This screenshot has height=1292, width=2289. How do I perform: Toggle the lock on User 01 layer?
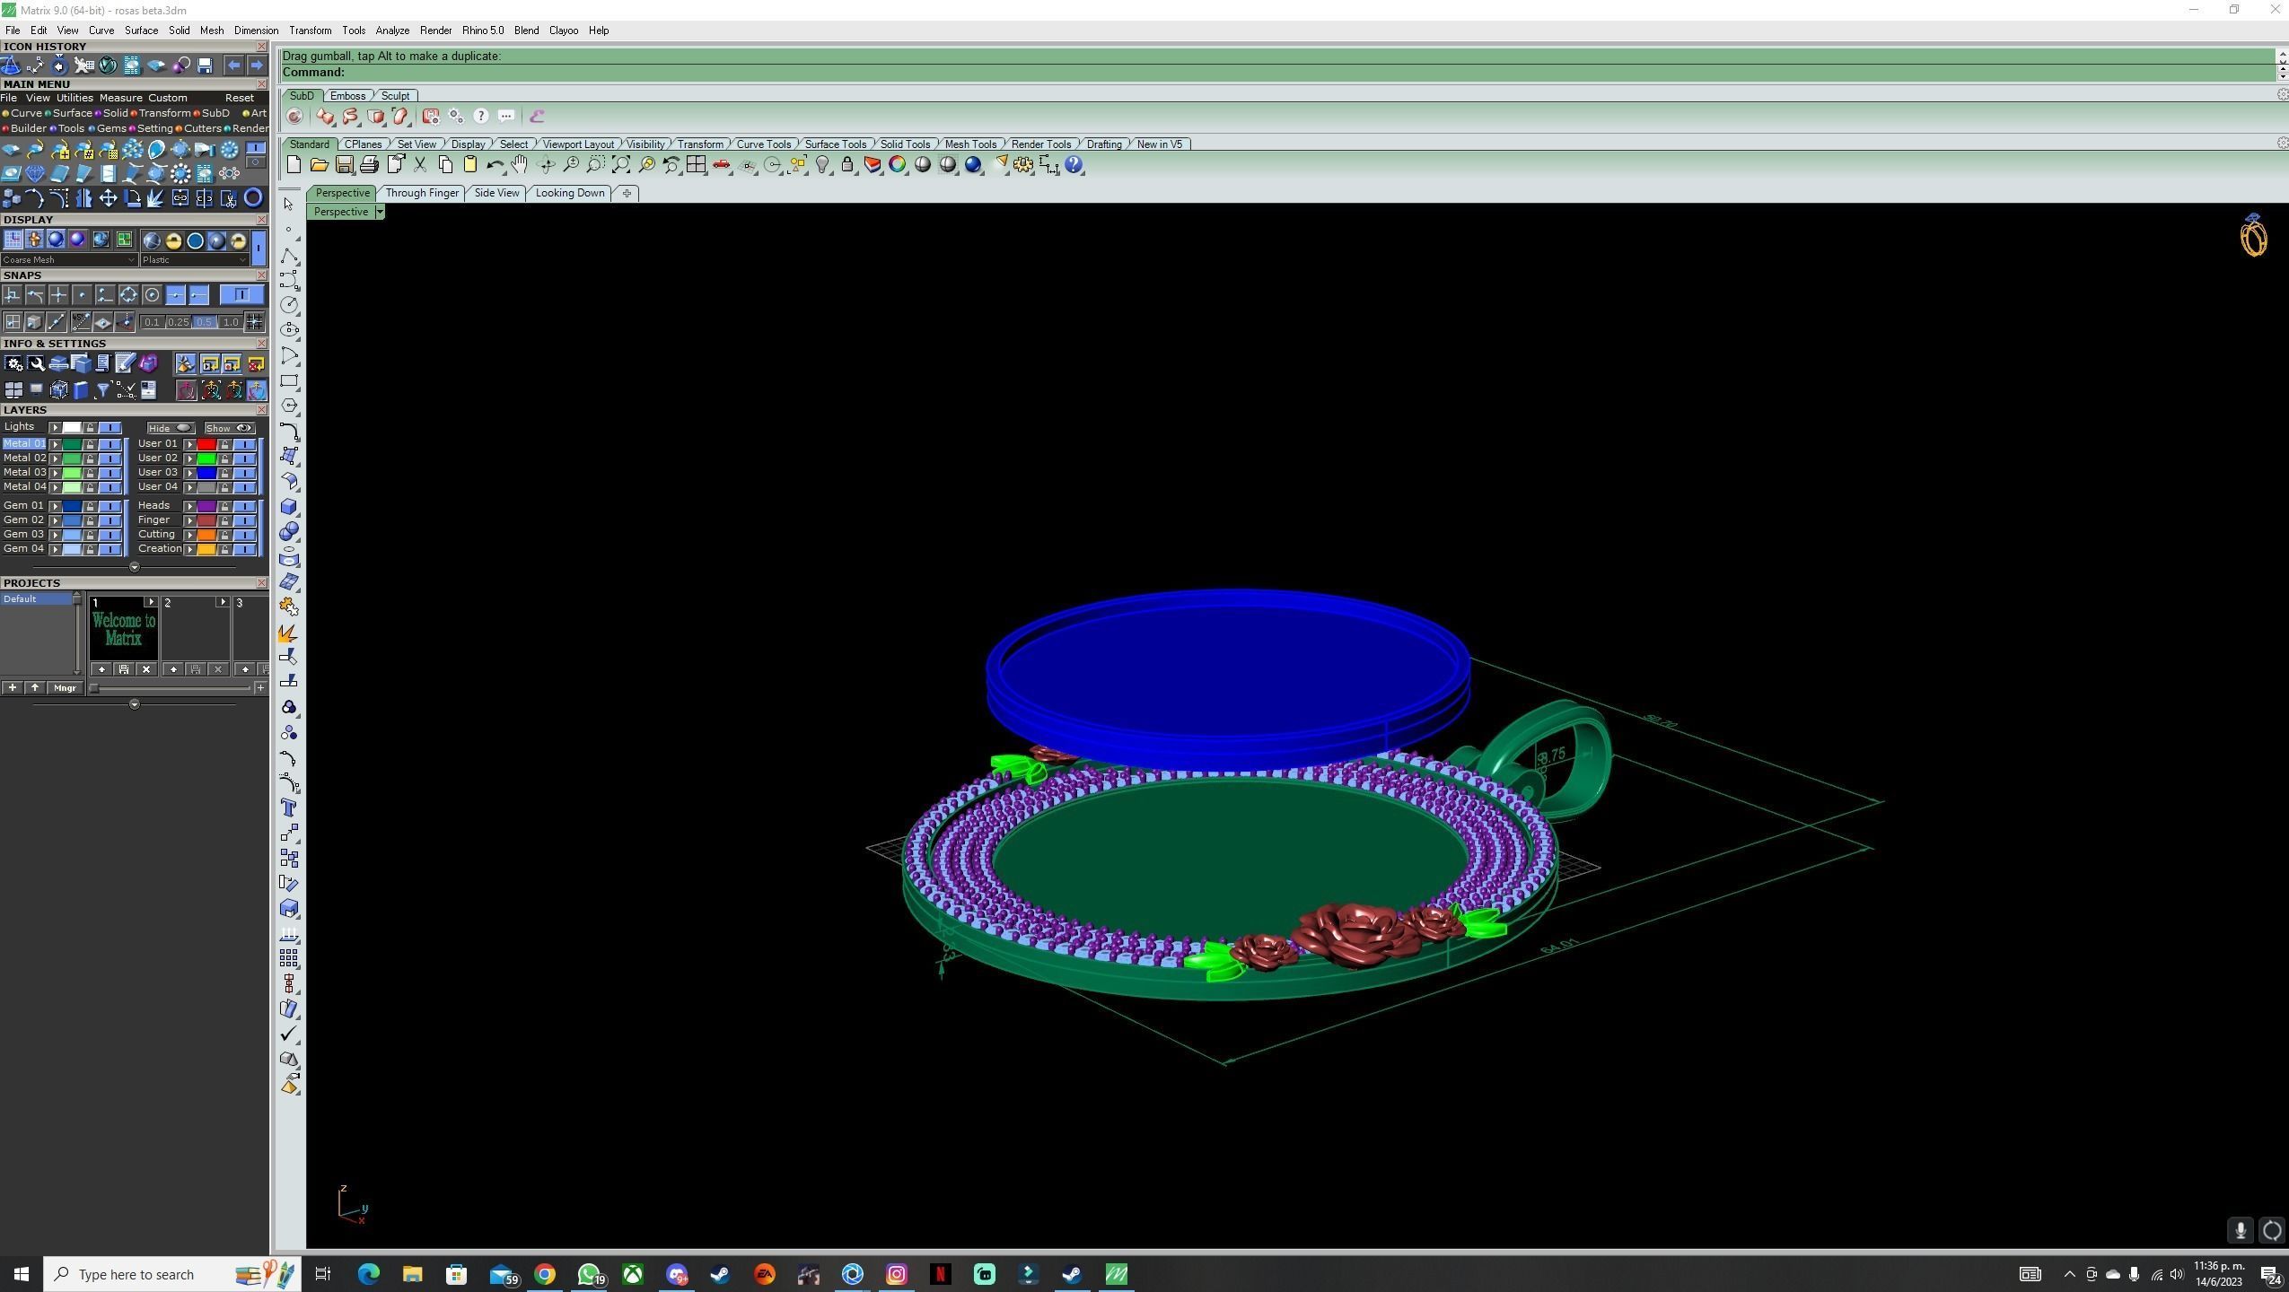[x=224, y=444]
